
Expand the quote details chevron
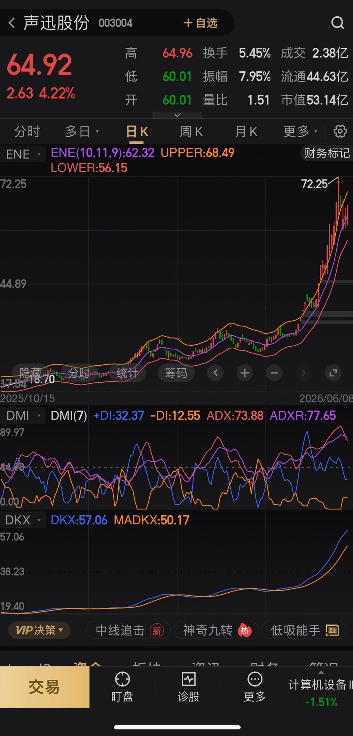(177, 115)
